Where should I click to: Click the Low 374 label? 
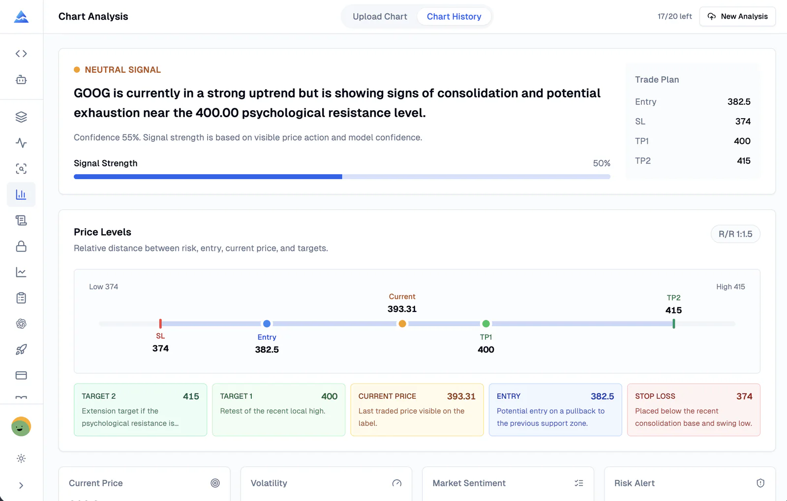point(103,286)
